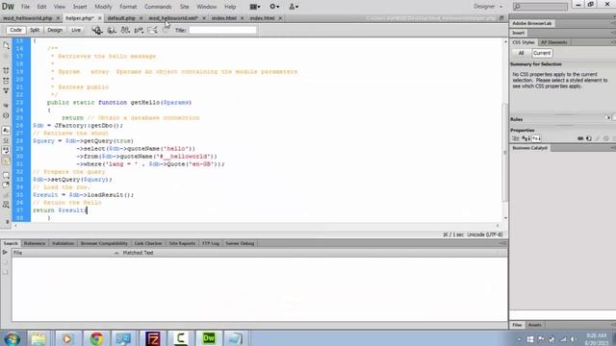Image resolution: width=616 pixels, height=346 pixels.
Task: Show only set CSS properties
Action: pyautogui.click(x=536, y=138)
